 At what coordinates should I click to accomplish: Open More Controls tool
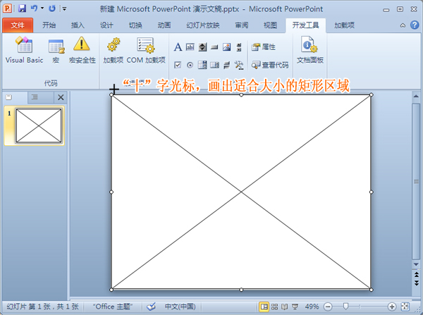(x=239, y=65)
